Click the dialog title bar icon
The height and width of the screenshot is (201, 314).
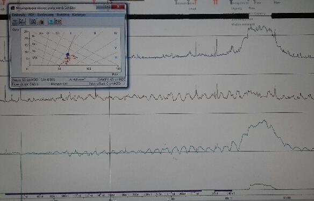click(x=13, y=8)
